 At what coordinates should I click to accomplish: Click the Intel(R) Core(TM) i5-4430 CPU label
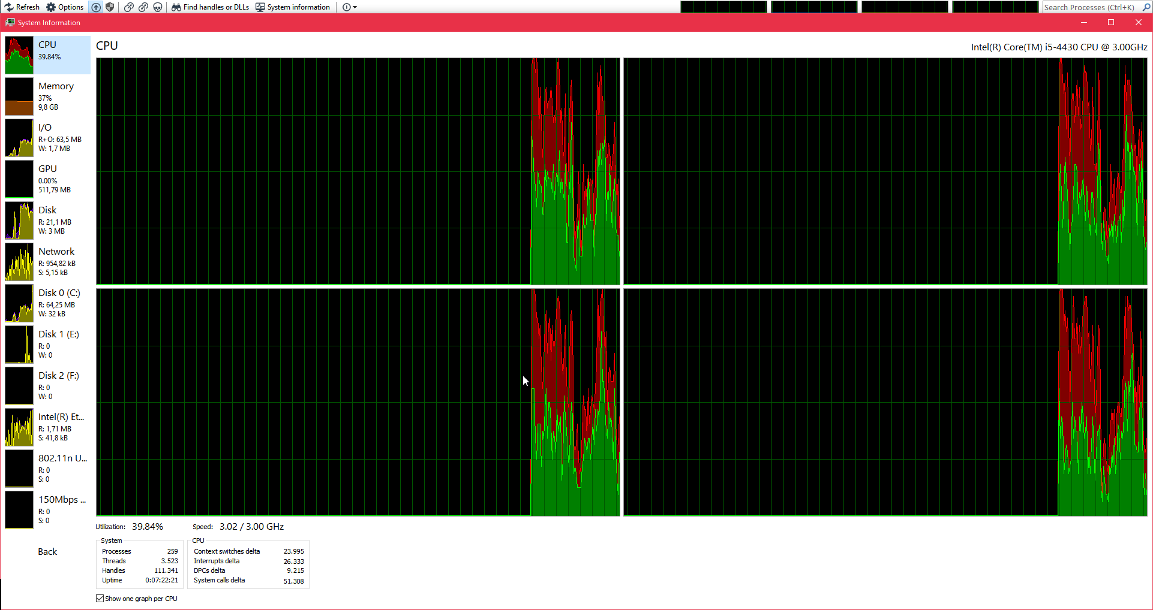(x=1059, y=47)
